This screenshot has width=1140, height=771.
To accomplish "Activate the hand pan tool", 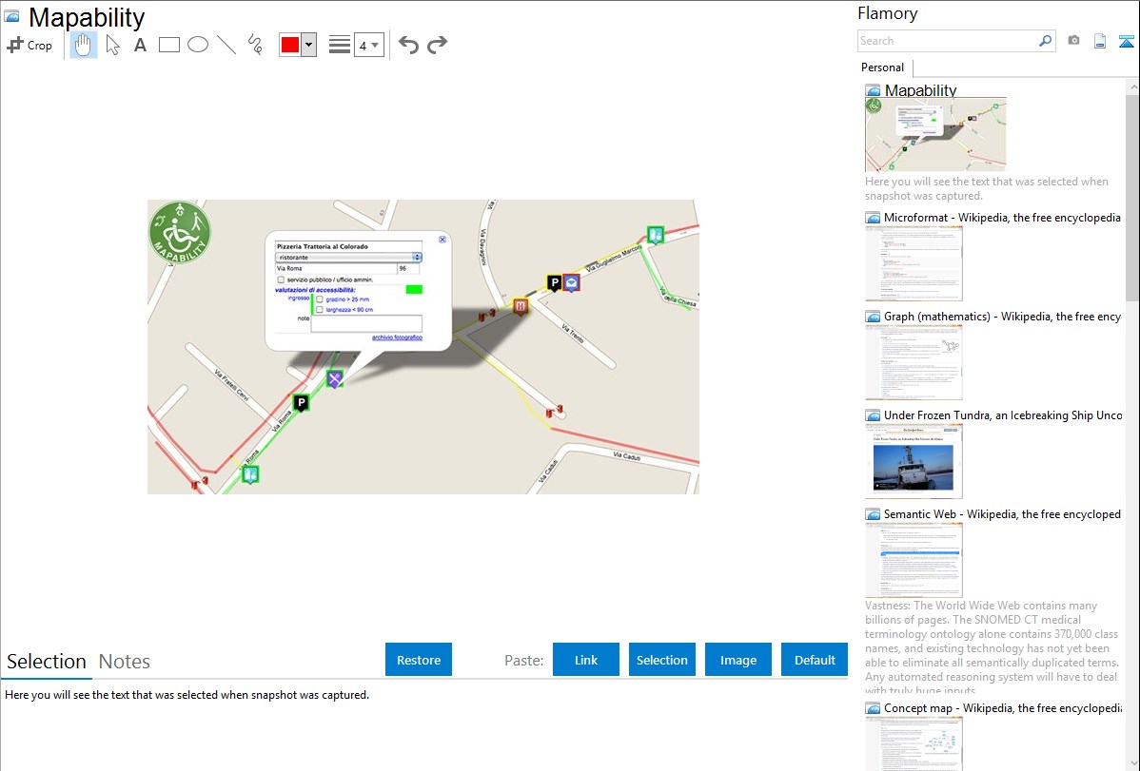I will tap(84, 45).
